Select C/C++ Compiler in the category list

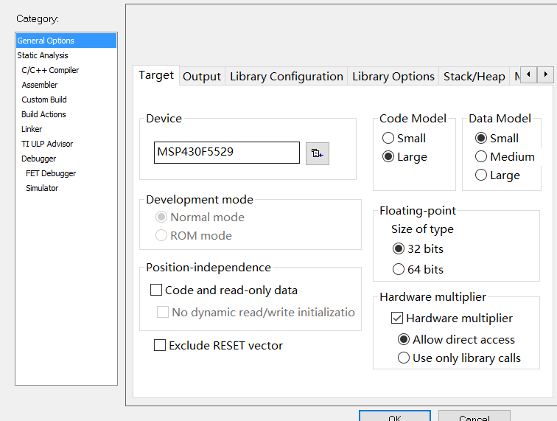50,70
